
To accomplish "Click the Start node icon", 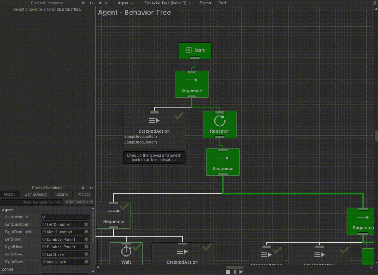I will (x=189, y=50).
